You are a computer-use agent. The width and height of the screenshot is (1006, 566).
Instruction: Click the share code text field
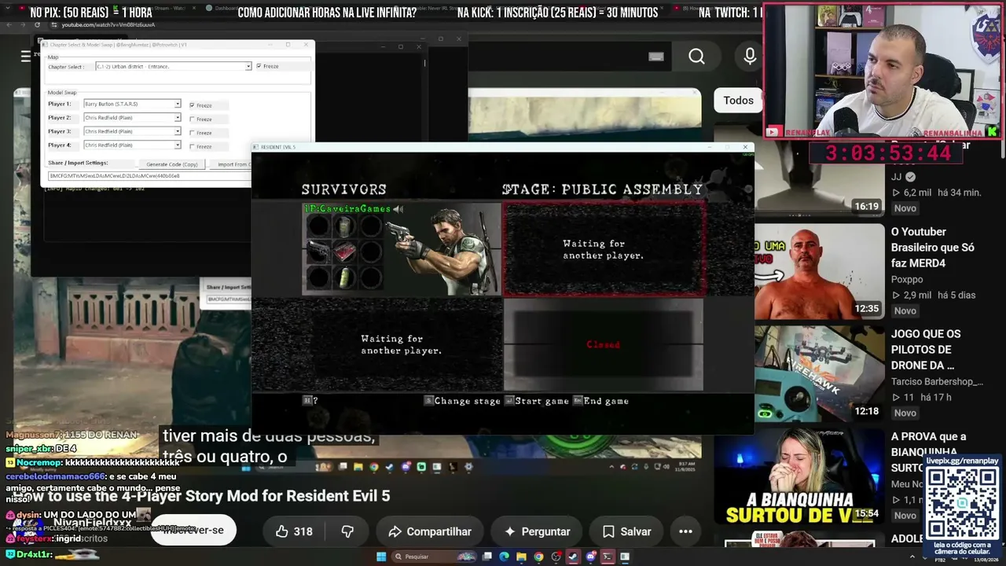[x=149, y=176]
